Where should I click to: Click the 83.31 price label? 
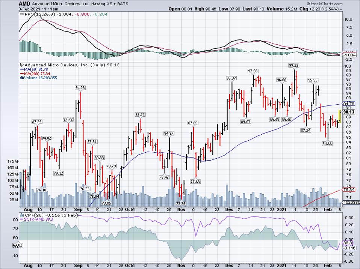[92, 141]
